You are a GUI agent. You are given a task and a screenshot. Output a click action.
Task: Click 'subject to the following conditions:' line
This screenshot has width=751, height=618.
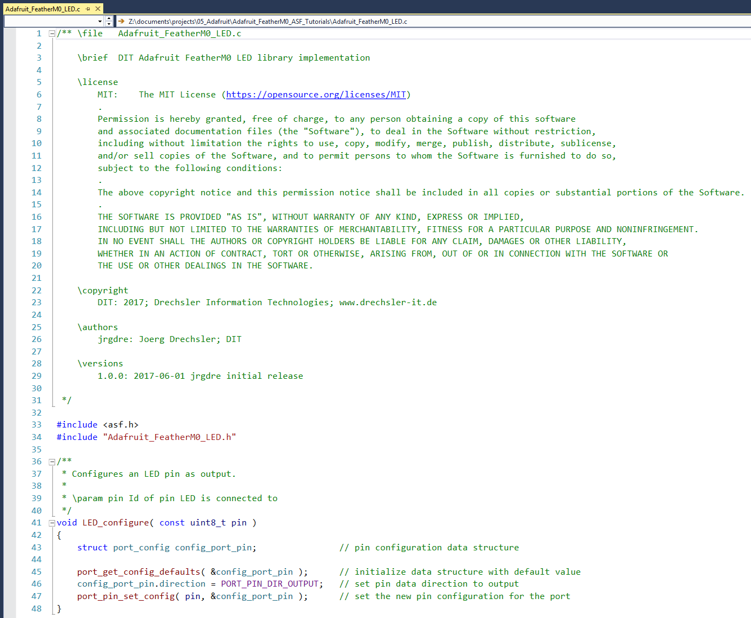pos(190,168)
